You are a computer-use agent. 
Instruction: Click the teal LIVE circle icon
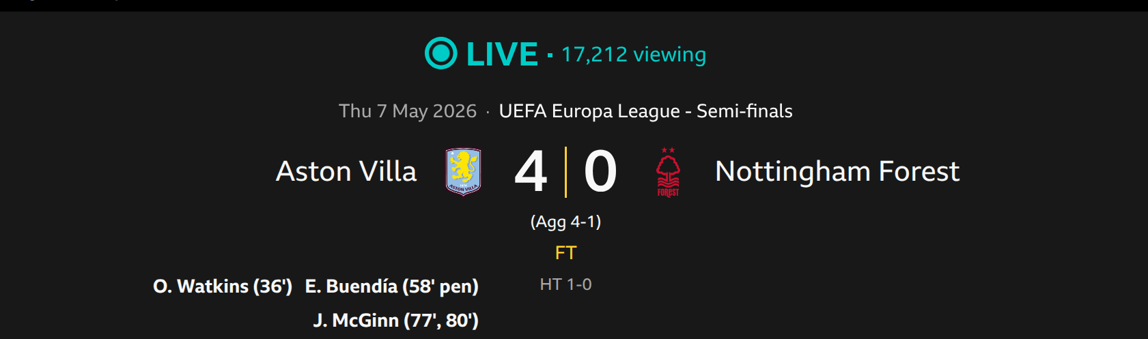point(441,53)
